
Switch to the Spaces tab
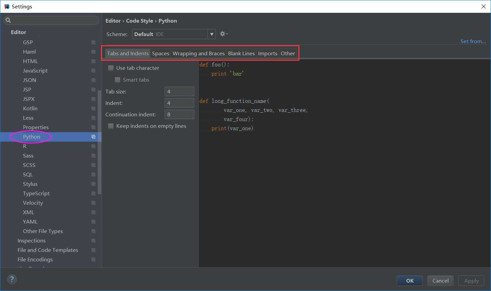161,53
